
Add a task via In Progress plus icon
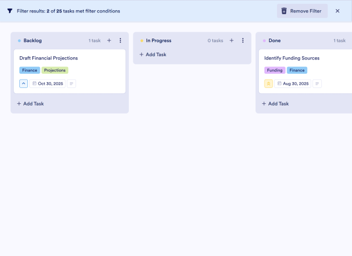(x=232, y=40)
